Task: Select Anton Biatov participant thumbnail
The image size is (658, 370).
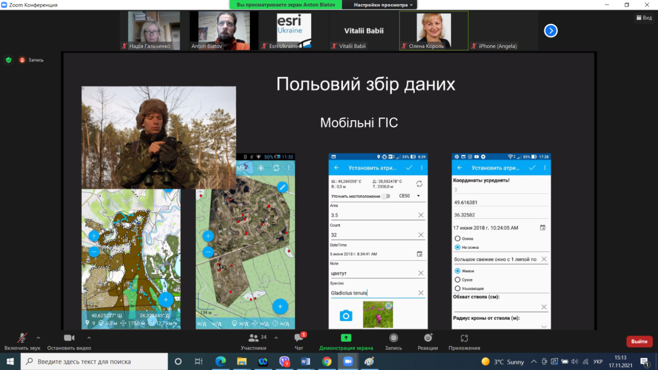Action: pos(224,31)
